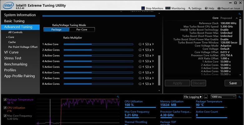The height and width of the screenshot is (125, 244).
Task: Open Settings wrench in top bar
Action: pyautogui.click(x=189, y=8)
